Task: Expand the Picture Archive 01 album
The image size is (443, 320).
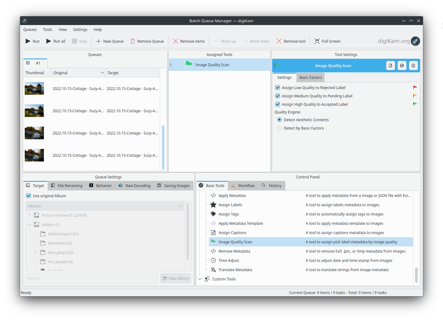Action: pyautogui.click(x=29, y=215)
